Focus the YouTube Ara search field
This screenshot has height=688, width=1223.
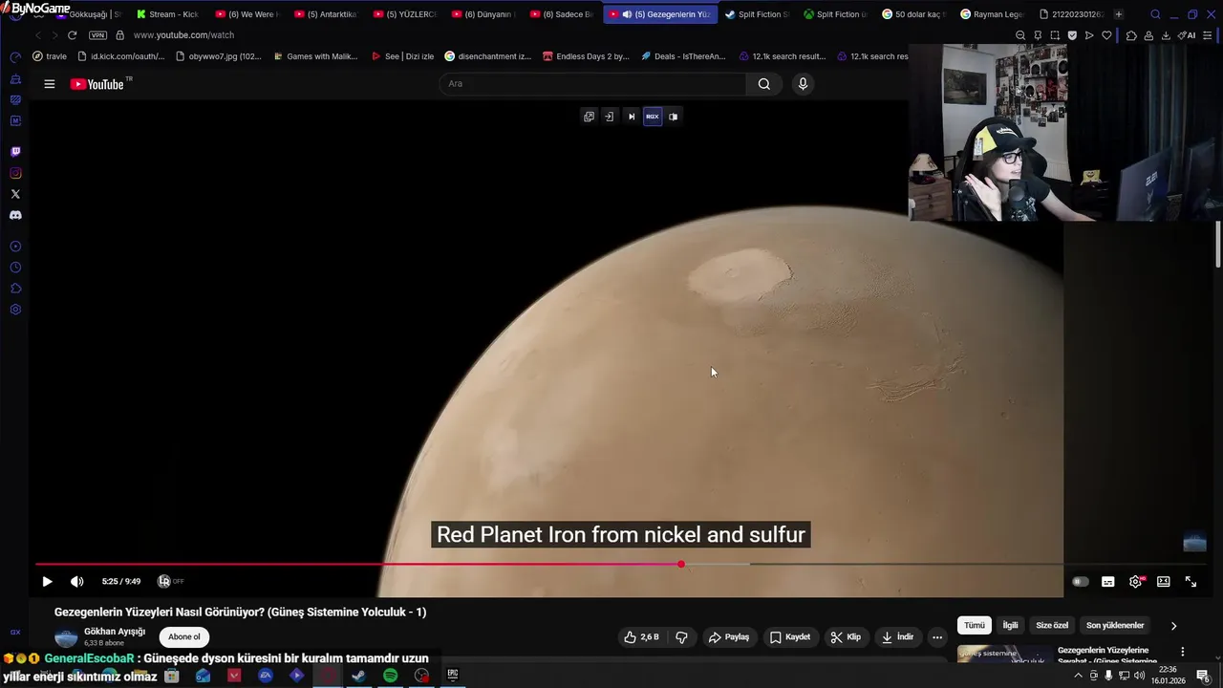[x=592, y=84]
